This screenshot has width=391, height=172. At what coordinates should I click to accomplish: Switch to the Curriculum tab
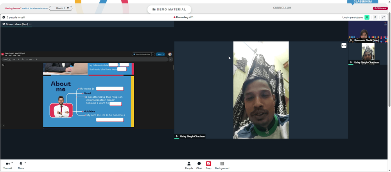[x=282, y=8]
